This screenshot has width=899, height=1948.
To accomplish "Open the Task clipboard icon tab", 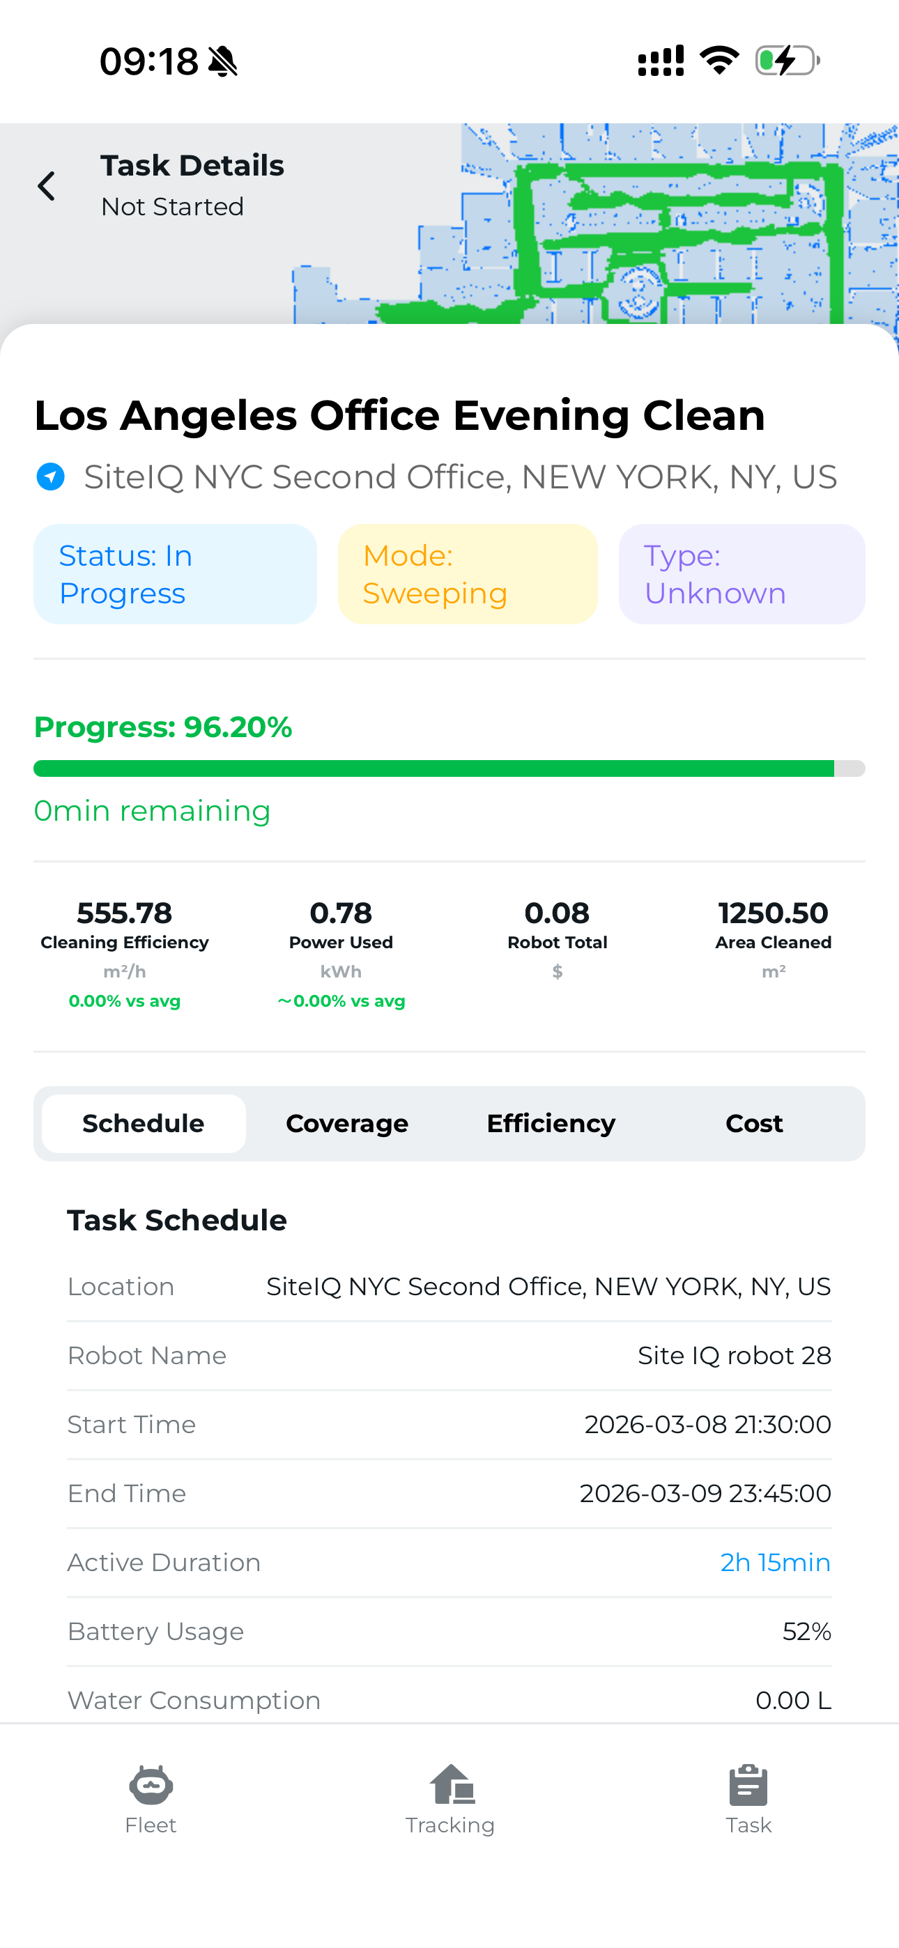I will [x=748, y=1800].
